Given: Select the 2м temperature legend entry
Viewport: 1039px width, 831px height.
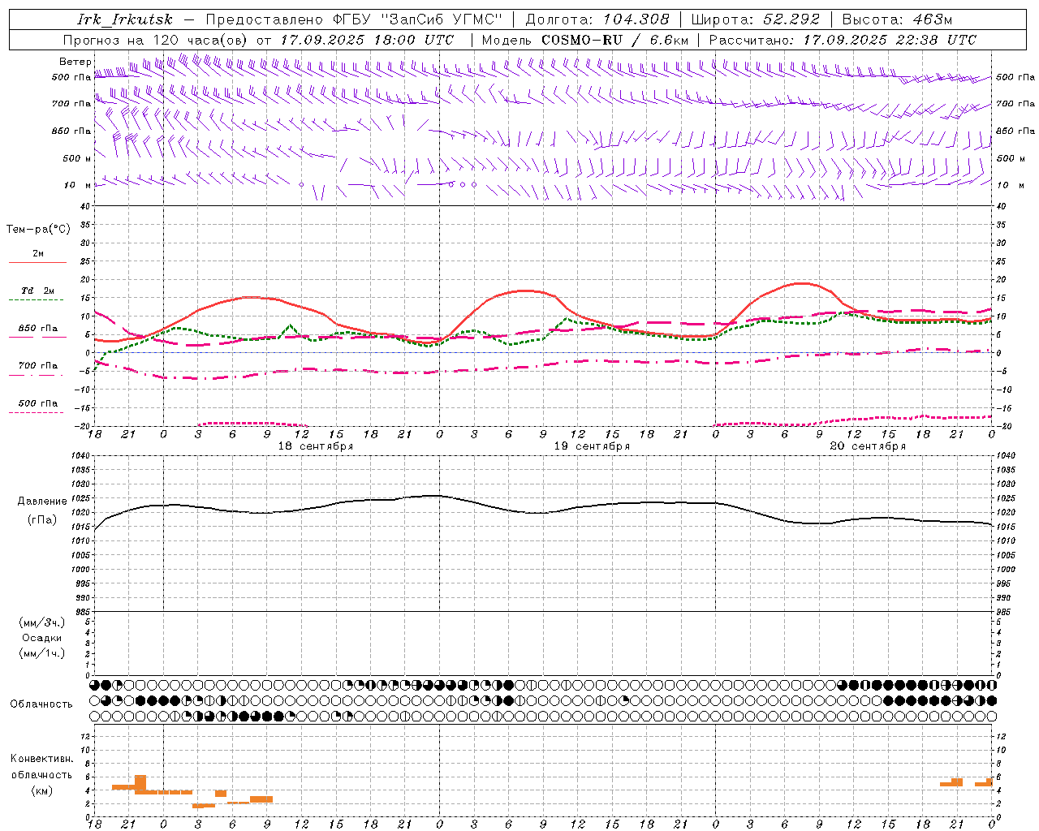Looking at the screenshot, I should tap(38, 253).
